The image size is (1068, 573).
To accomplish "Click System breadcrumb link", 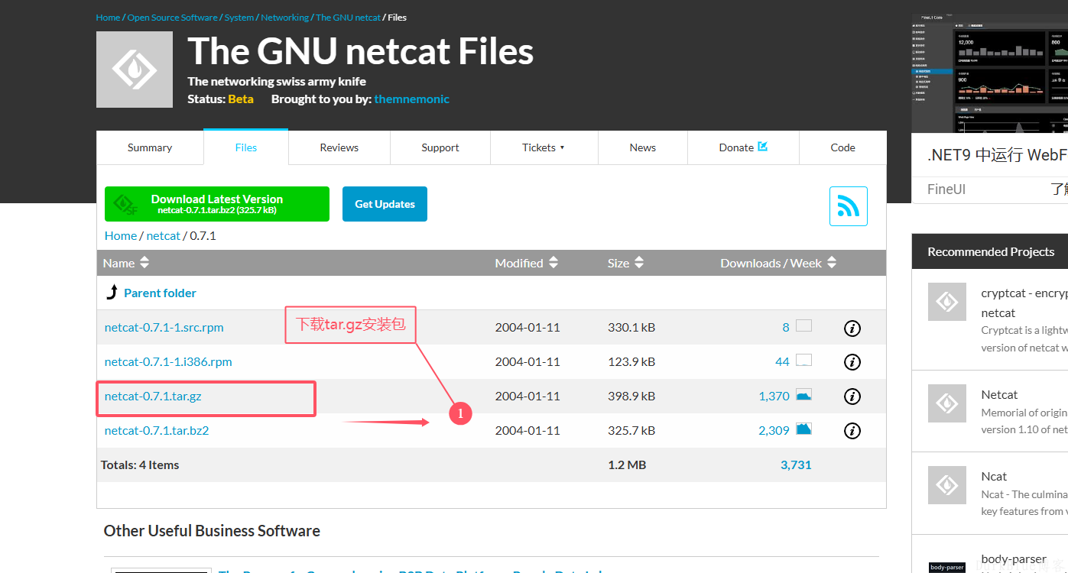I will coord(239,17).
